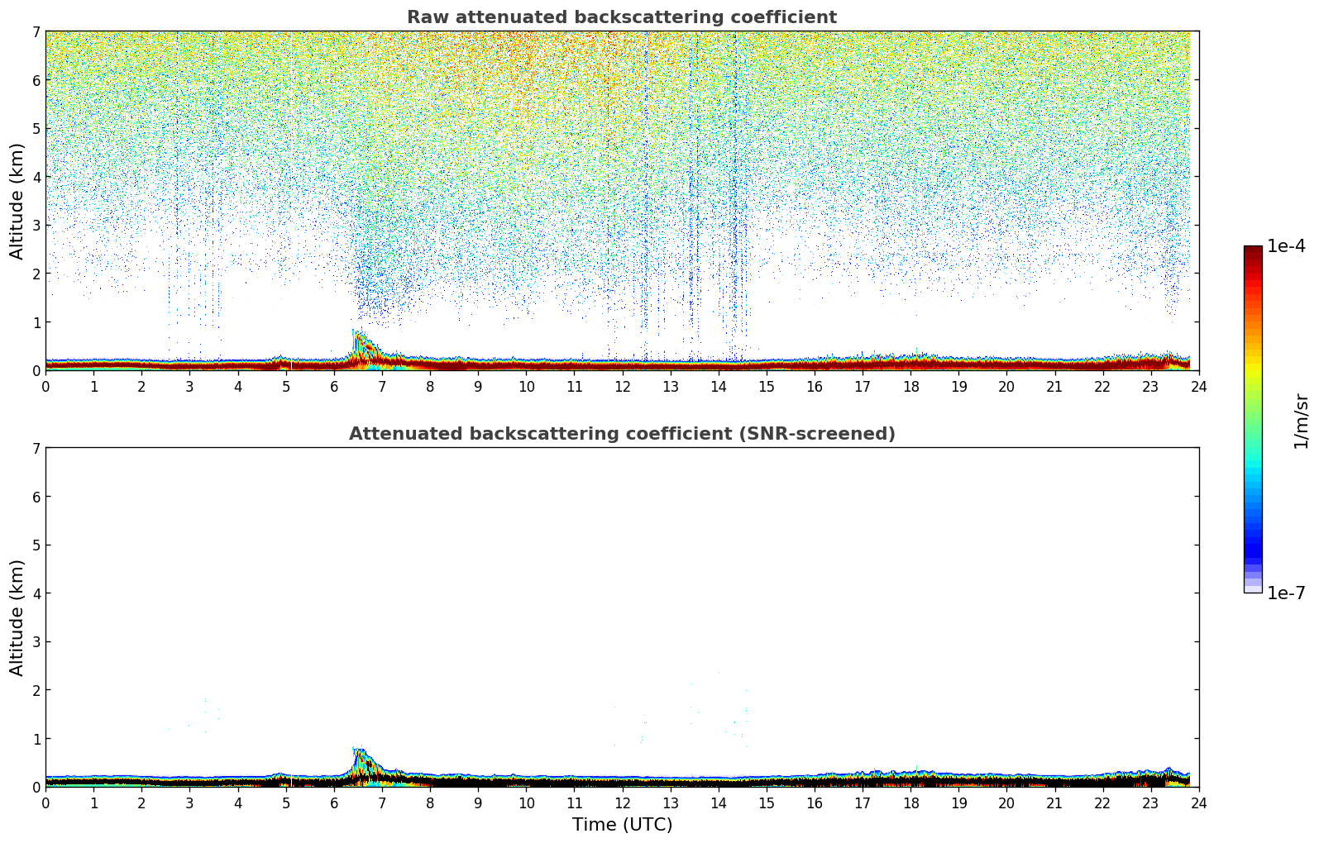Click the "Raw attenuated backscattering coefficient" title
1319x843 pixels.
point(621,17)
